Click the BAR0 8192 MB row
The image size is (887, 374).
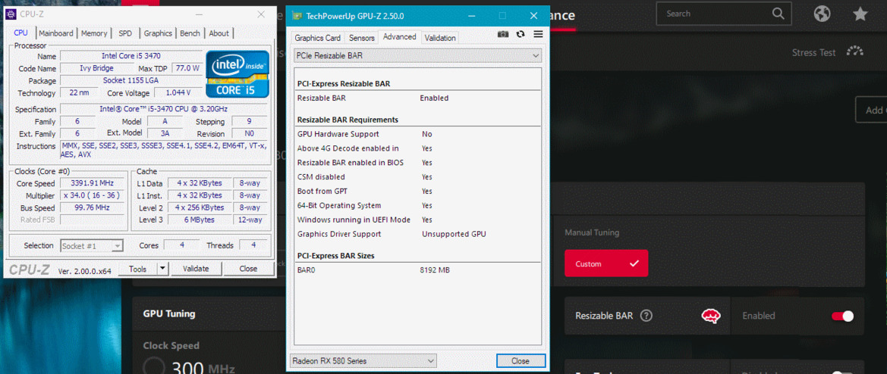pyautogui.click(x=417, y=270)
